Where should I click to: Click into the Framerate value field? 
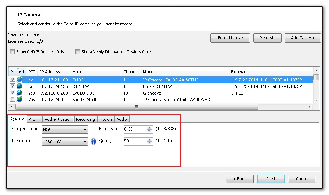click(135, 129)
